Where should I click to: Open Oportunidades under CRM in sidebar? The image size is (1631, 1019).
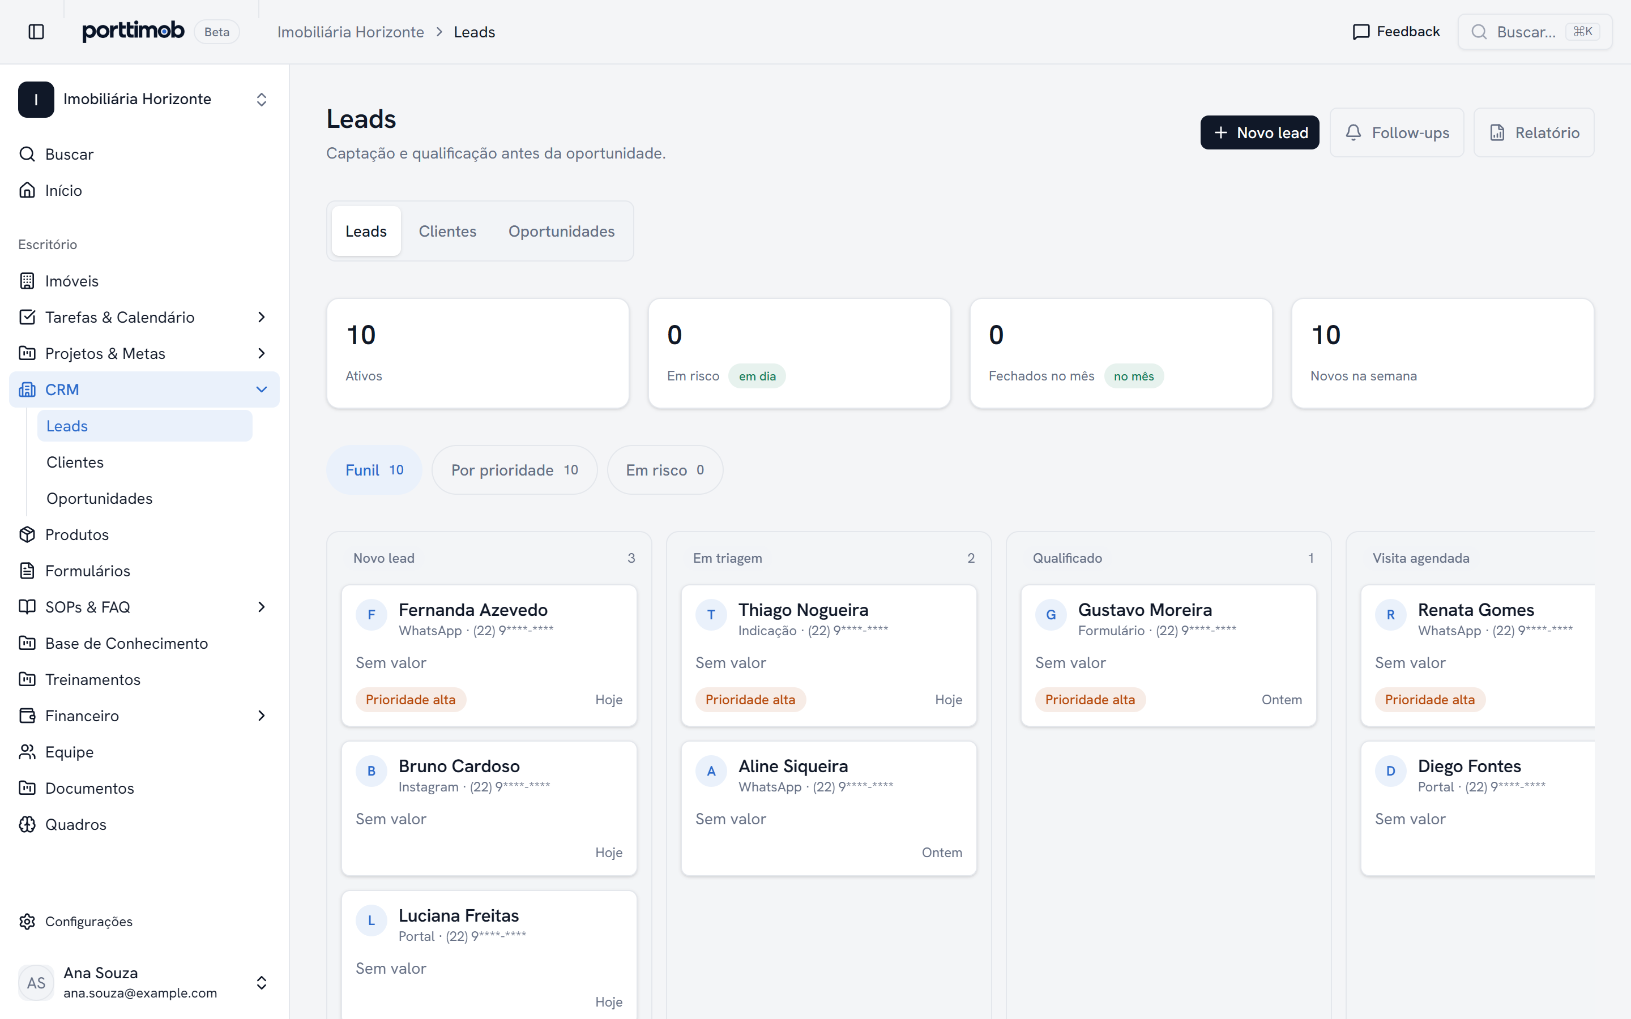(x=145, y=499)
